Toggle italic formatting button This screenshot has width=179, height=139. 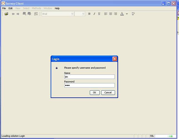click(x=94, y=14)
